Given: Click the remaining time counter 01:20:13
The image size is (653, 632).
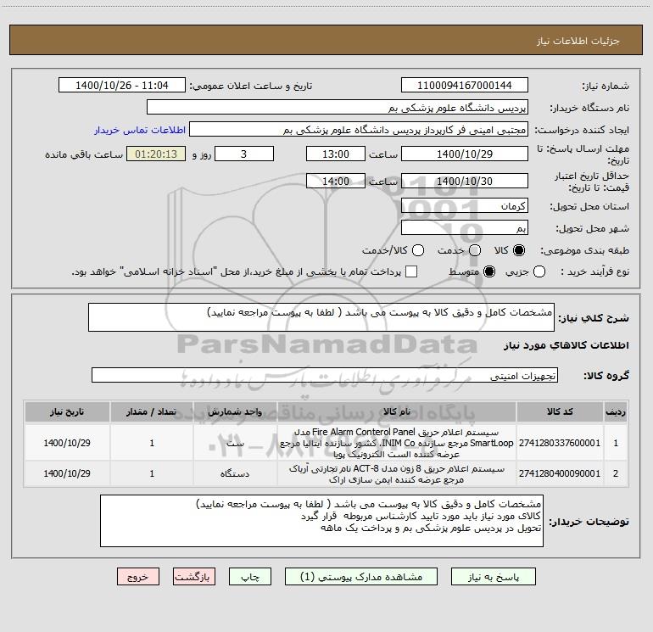Looking at the screenshot, I should point(156,154).
